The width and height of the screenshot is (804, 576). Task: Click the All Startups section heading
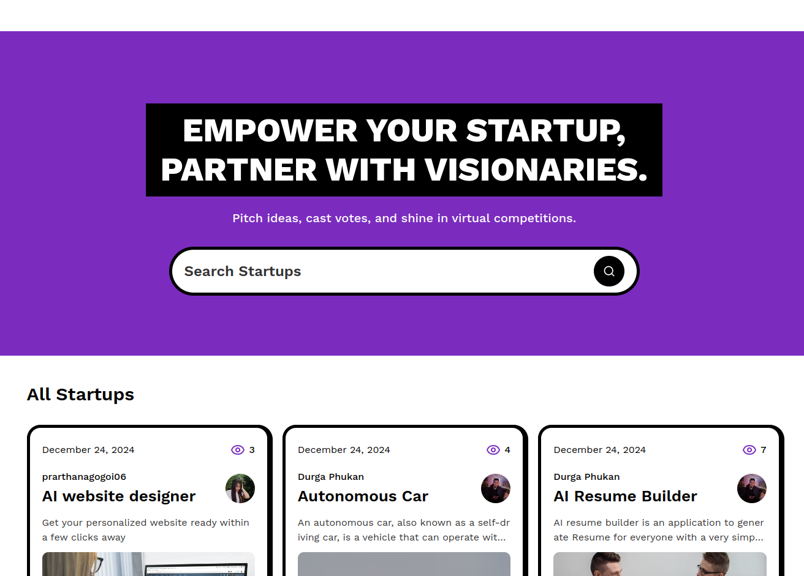point(80,395)
